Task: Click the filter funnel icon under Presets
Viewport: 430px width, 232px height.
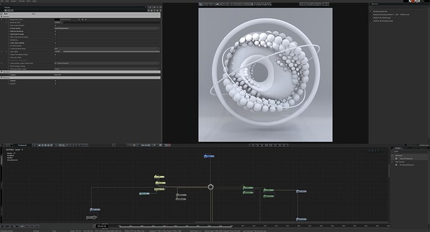Action: pyautogui.click(x=6, y=11)
